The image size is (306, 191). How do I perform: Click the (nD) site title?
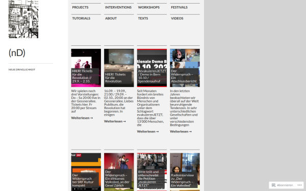click(17, 53)
